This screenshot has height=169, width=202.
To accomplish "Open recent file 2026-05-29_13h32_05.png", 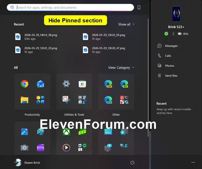I will point(104,37).
